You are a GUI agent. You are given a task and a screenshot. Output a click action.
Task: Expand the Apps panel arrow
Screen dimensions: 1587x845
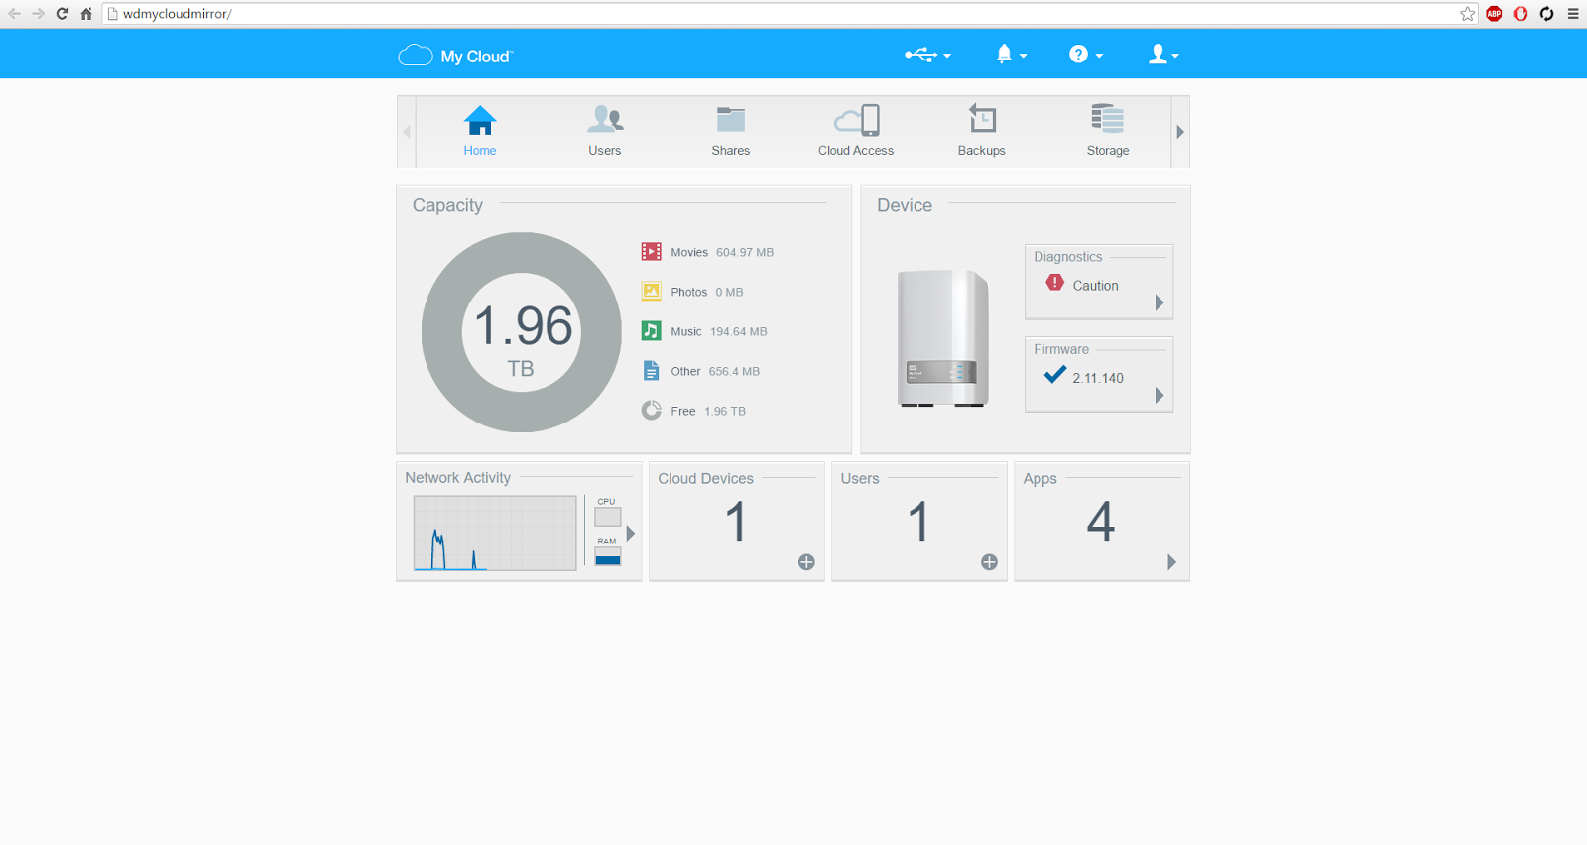1171,562
